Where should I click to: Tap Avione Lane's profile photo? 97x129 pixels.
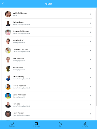[x=8, y=23]
